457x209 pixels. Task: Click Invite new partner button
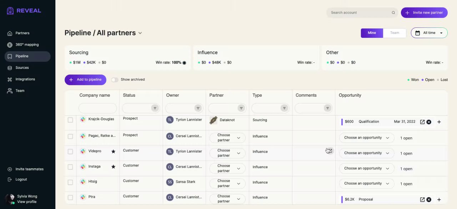[424, 13]
